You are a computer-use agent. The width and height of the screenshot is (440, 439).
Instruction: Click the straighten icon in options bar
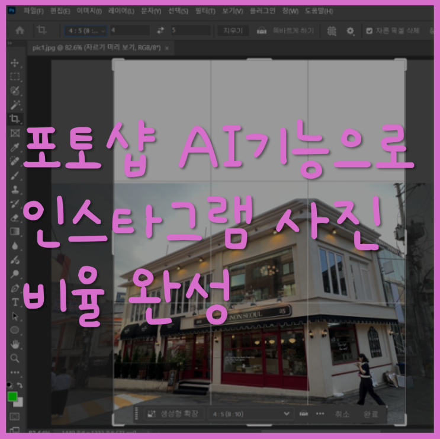tap(262, 30)
